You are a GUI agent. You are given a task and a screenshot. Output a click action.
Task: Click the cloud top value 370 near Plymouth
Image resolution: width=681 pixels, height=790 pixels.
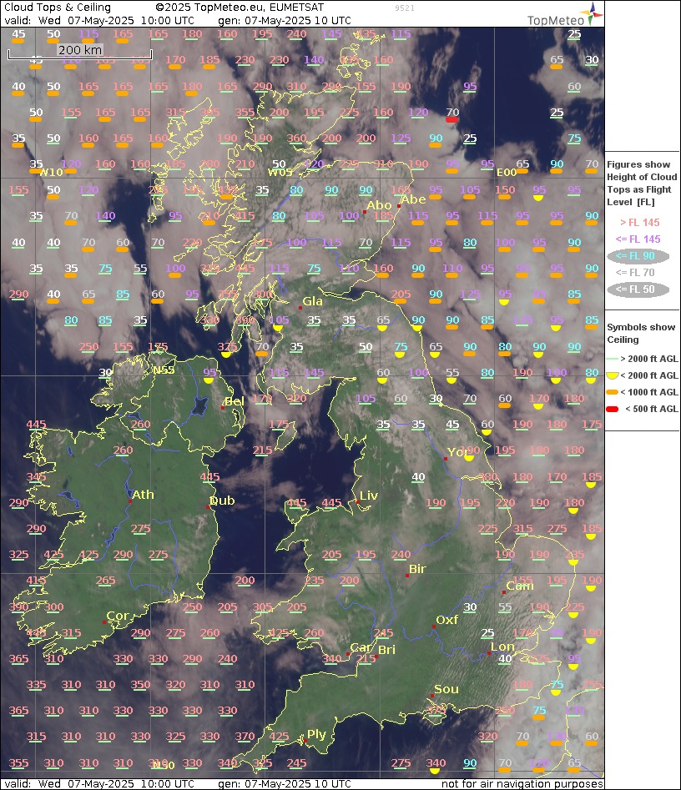[245, 736]
